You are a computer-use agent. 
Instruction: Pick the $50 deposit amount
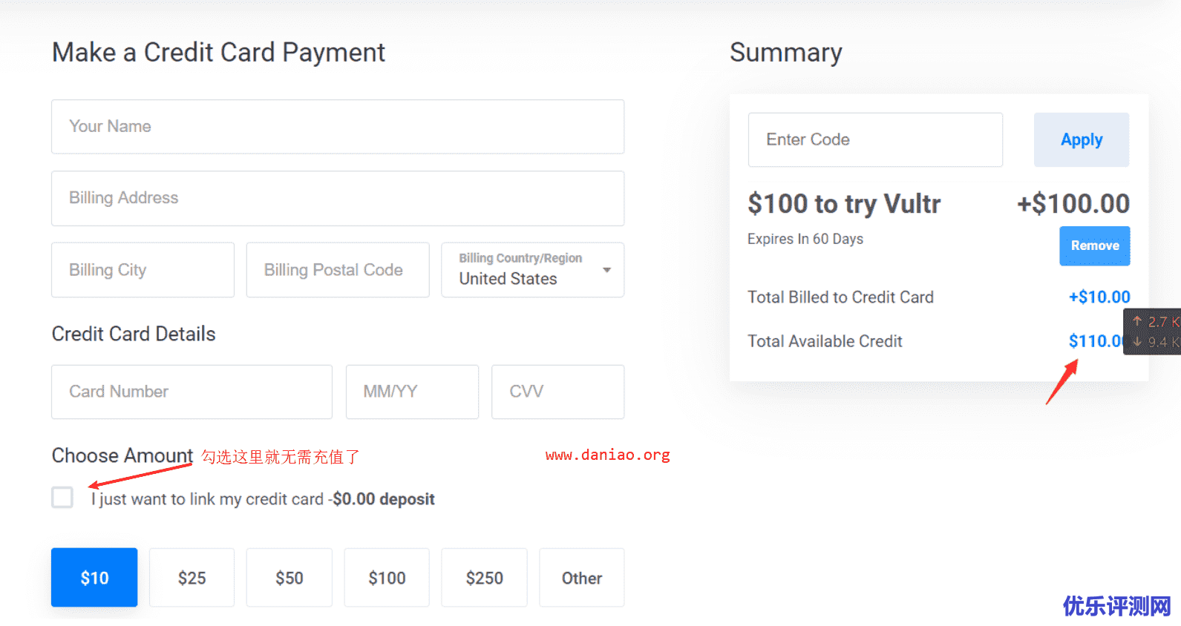[289, 578]
